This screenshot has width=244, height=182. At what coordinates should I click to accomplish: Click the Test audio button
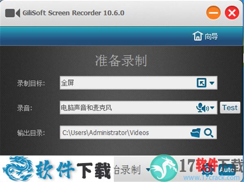(230, 107)
